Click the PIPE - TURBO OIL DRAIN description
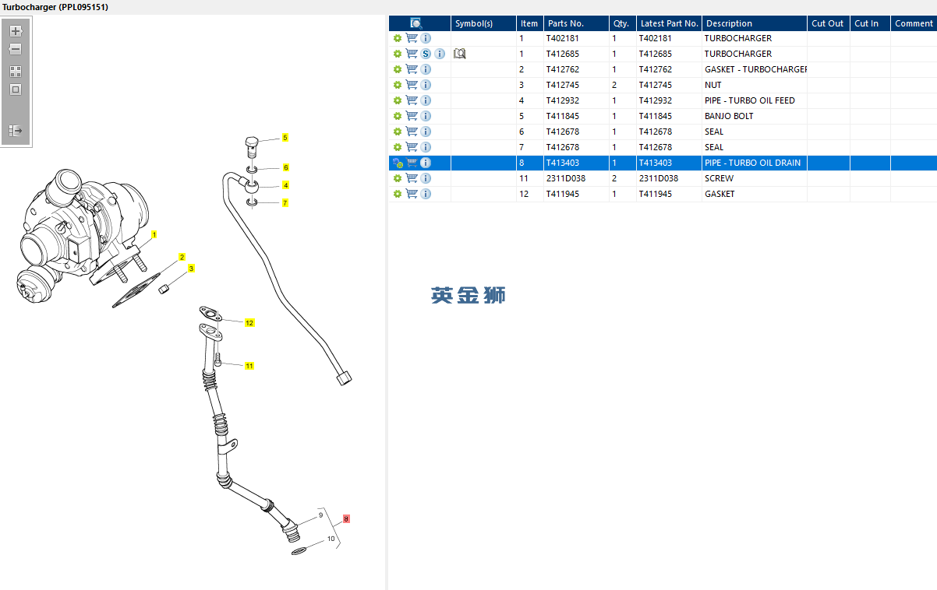The height and width of the screenshot is (590, 937). point(753,163)
